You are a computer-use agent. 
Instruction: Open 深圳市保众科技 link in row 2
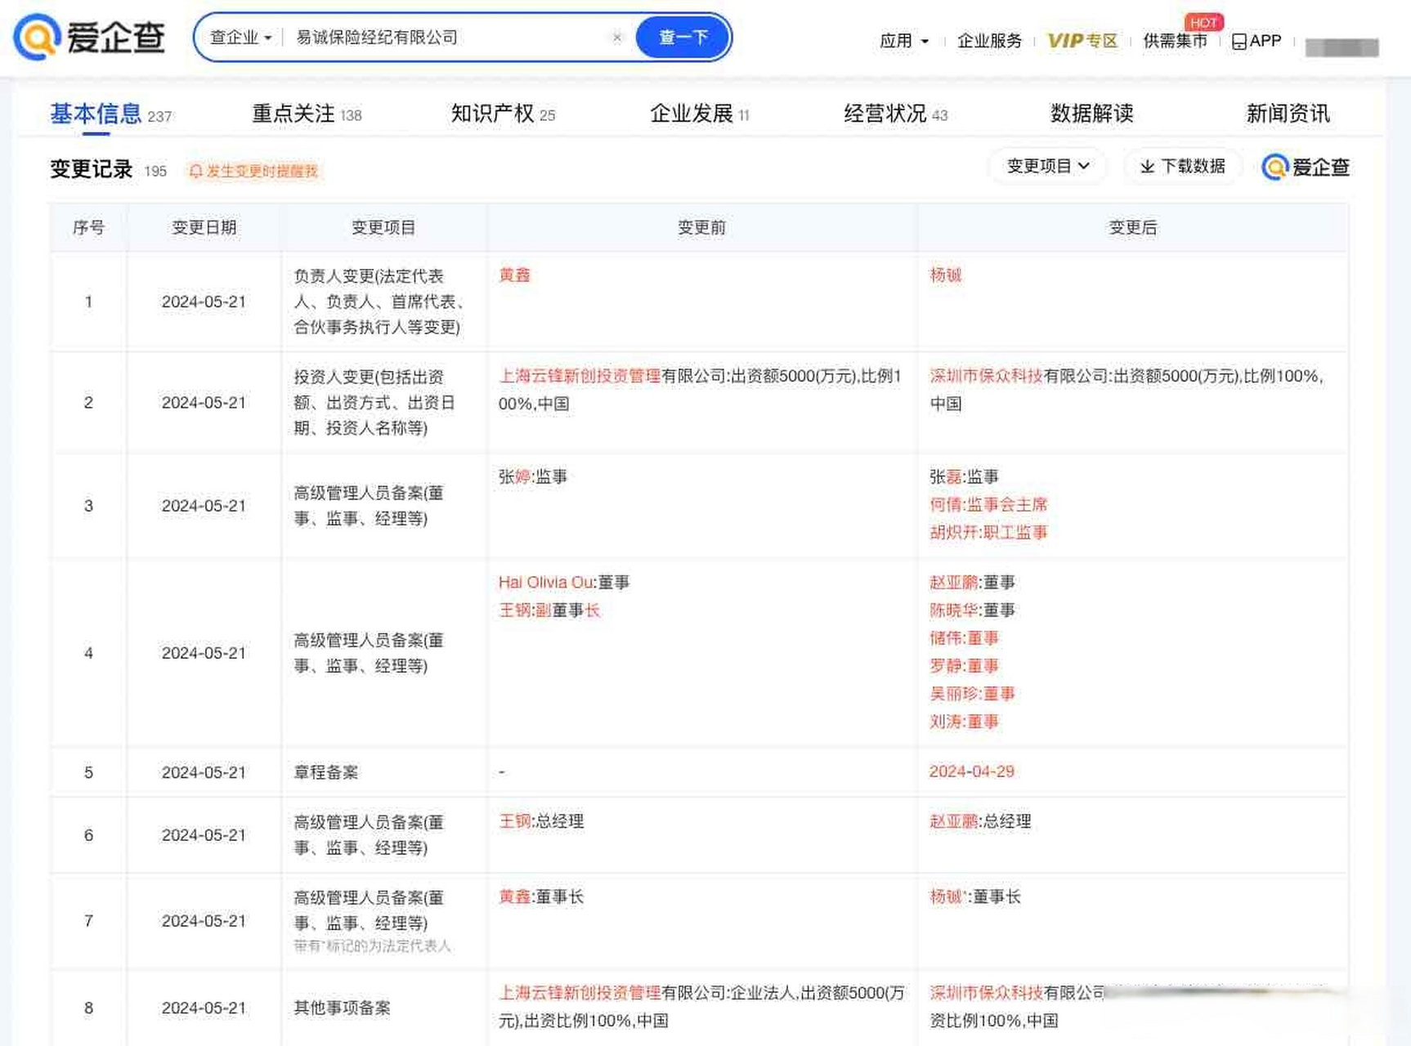tap(986, 376)
